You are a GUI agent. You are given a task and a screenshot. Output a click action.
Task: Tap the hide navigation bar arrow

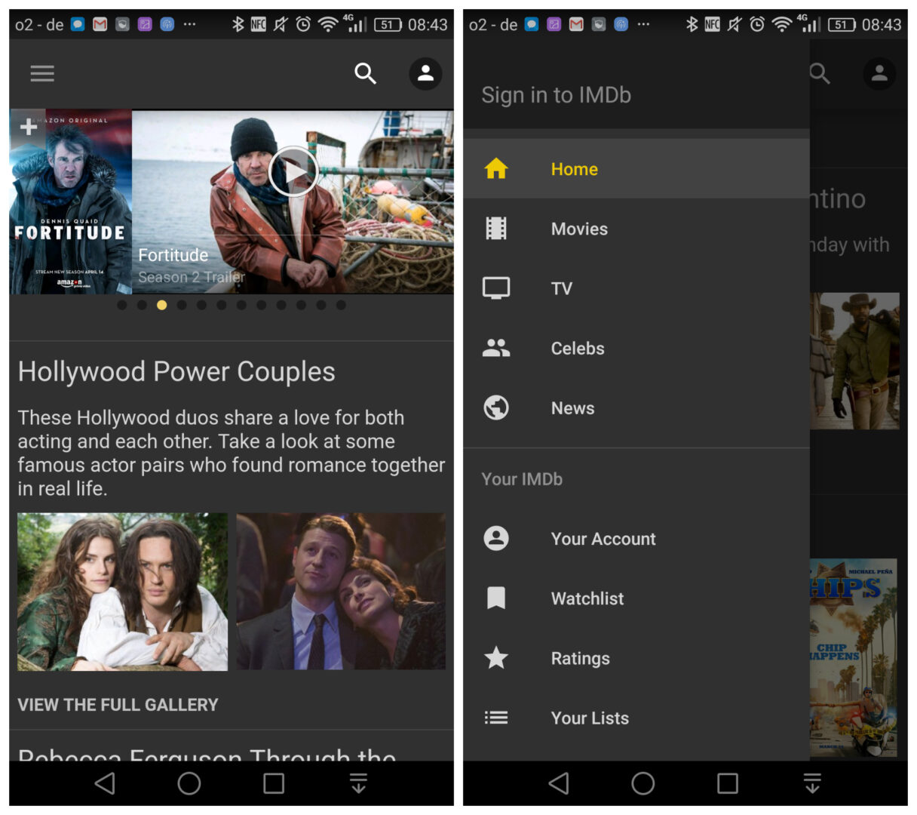358,783
